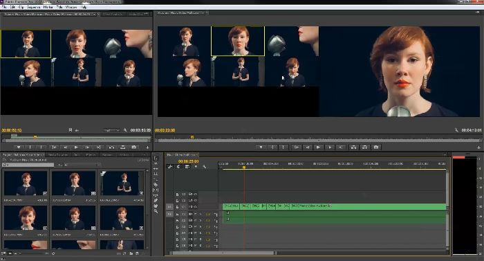Toggle track lock on V1
Viewport: 484px width, 261px height.
tap(177, 206)
